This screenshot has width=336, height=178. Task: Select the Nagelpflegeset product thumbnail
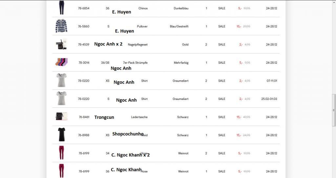tap(61, 44)
